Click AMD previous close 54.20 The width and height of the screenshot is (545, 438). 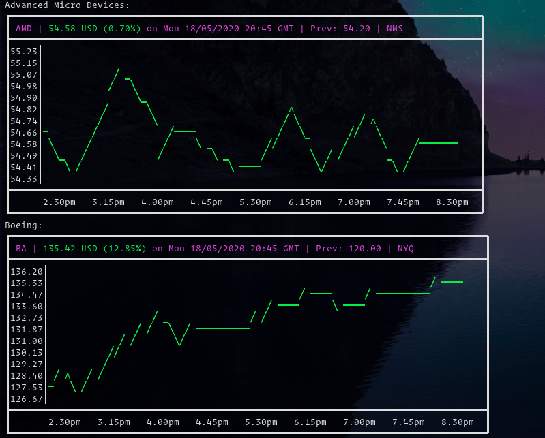coord(357,29)
